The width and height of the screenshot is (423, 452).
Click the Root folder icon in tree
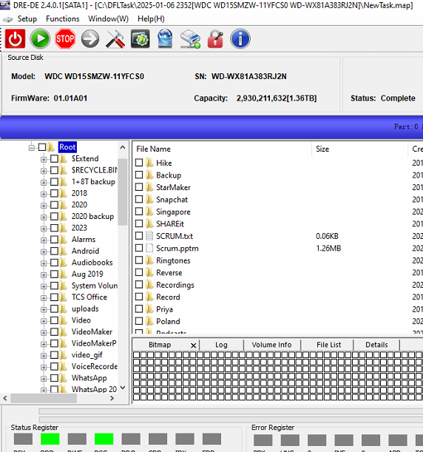51,147
